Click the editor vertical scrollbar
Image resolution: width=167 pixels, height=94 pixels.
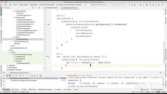coord(164,52)
